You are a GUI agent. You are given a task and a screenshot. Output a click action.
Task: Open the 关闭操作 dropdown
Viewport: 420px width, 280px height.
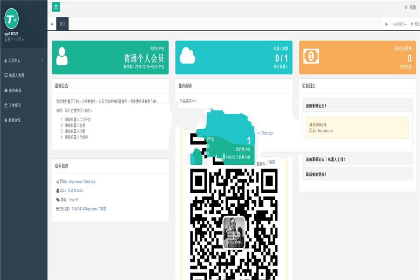pos(399,24)
